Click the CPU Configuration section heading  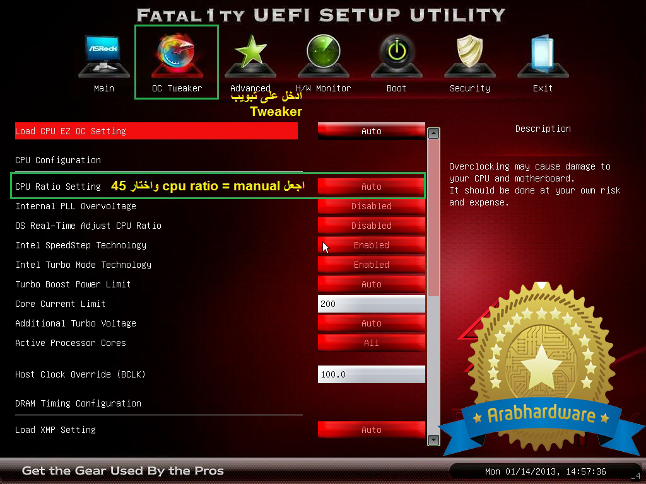57,160
